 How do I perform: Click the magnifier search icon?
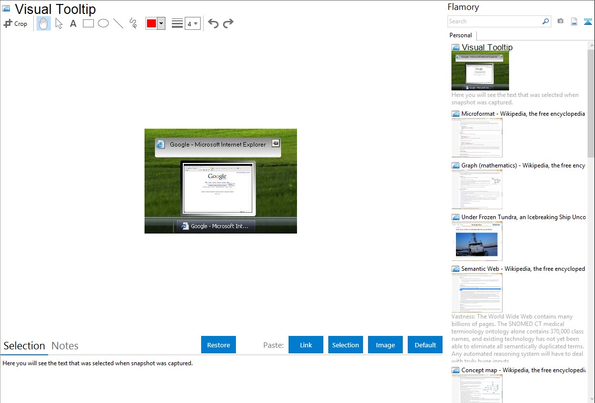pos(546,22)
